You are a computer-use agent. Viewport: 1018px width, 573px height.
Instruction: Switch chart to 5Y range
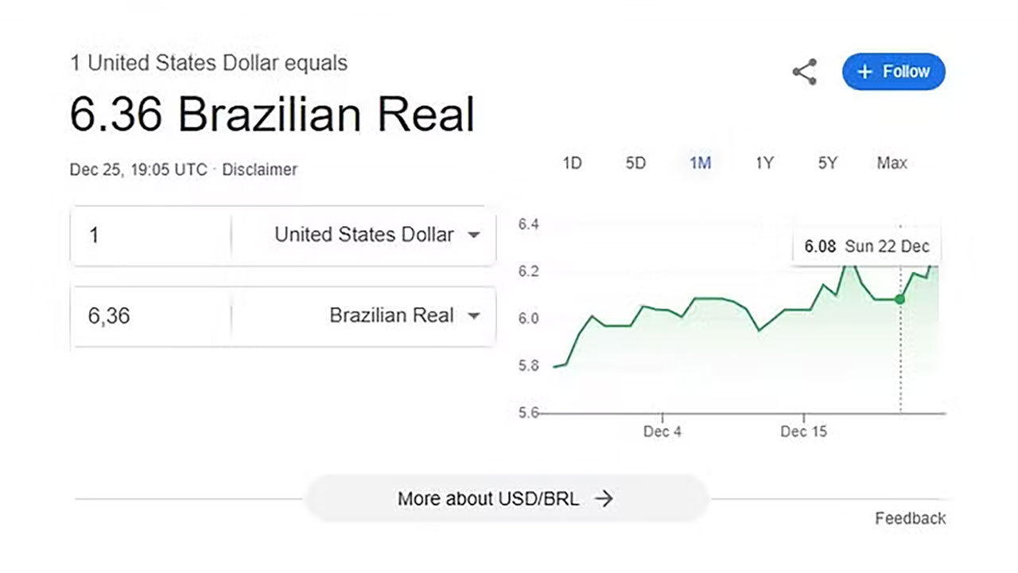pyautogui.click(x=827, y=163)
